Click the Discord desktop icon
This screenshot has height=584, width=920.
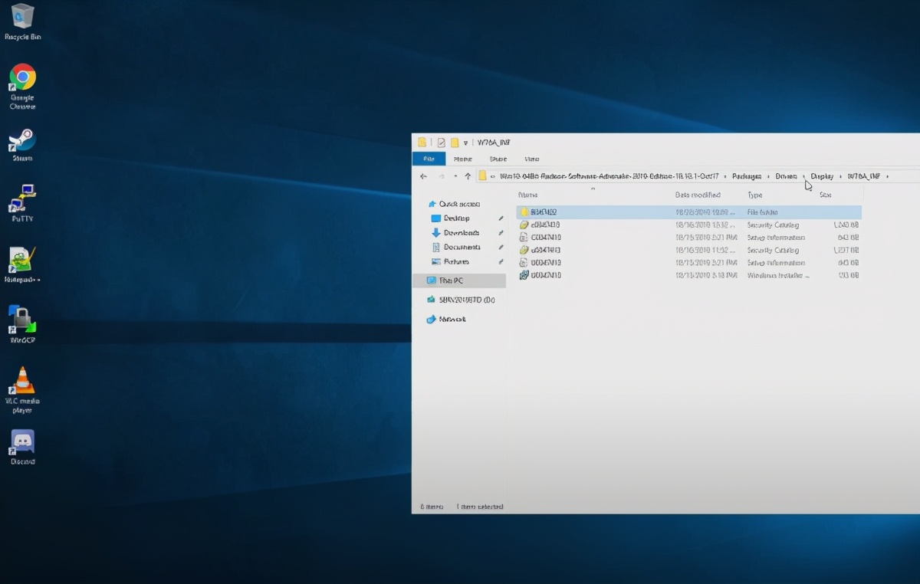pos(22,442)
